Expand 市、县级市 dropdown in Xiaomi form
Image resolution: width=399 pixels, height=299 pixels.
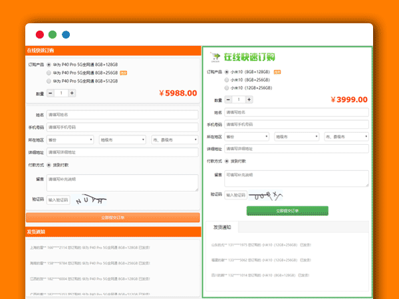point(346,136)
